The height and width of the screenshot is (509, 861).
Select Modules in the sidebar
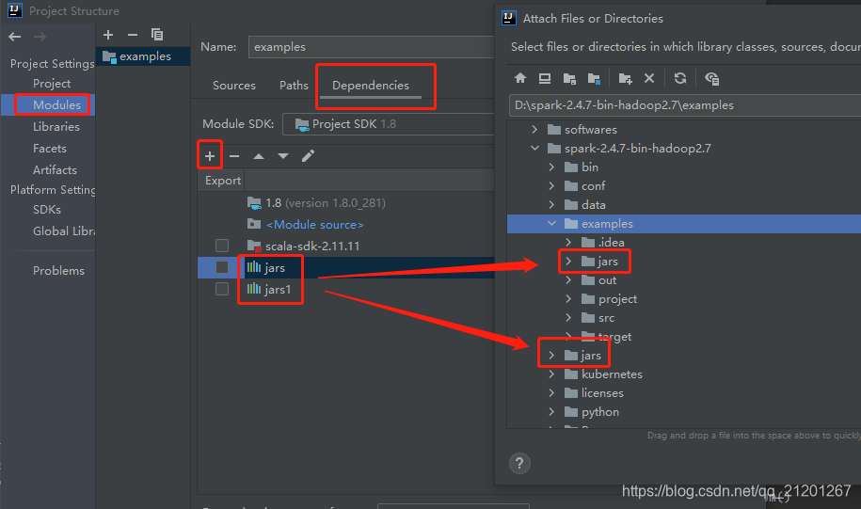(56, 104)
